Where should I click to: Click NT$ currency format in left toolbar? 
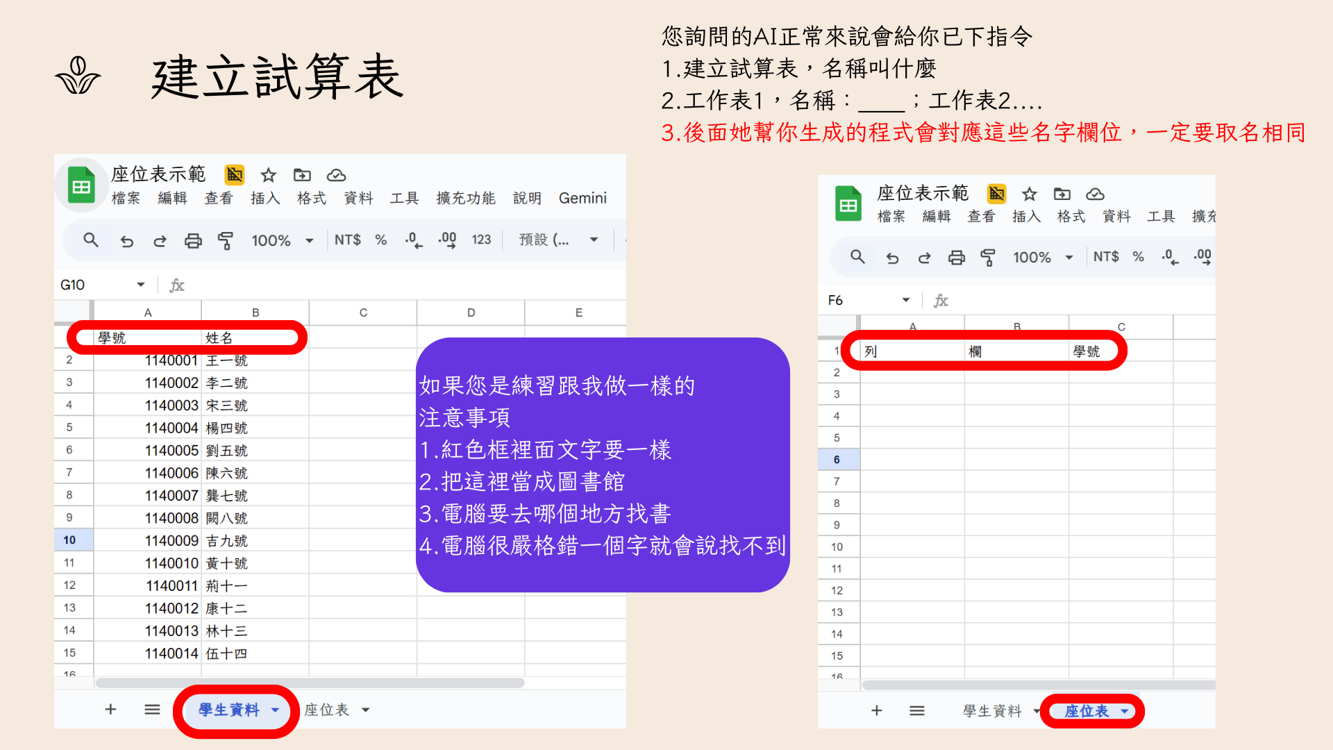click(x=348, y=240)
